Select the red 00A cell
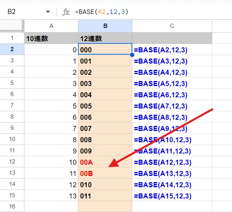 point(105,162)
